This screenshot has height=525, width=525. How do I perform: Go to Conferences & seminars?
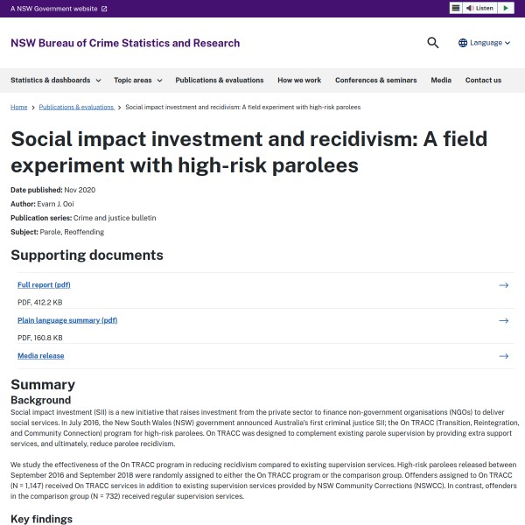point(375,80)
